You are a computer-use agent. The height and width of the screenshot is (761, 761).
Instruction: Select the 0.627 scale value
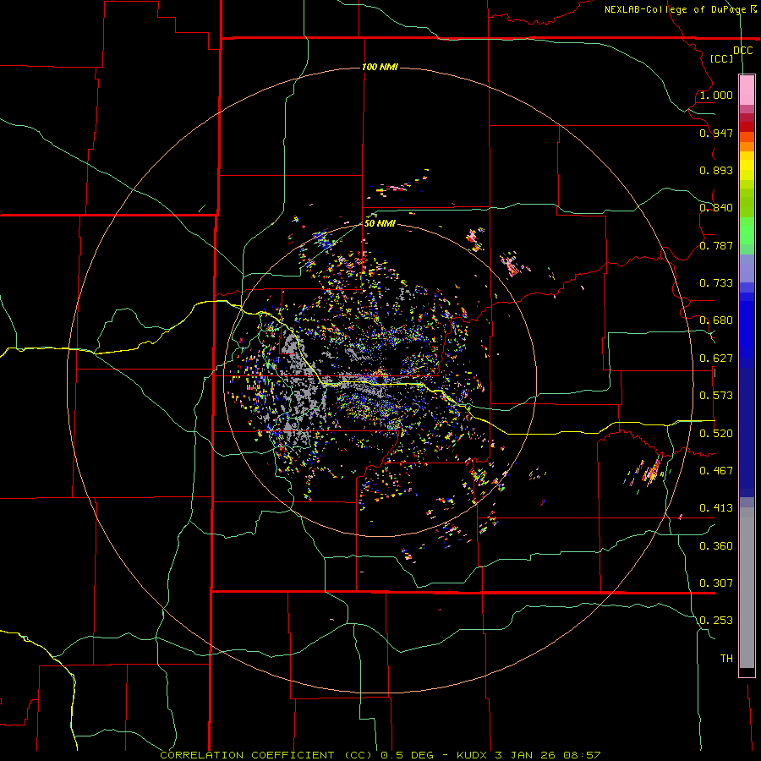[716, 359]
